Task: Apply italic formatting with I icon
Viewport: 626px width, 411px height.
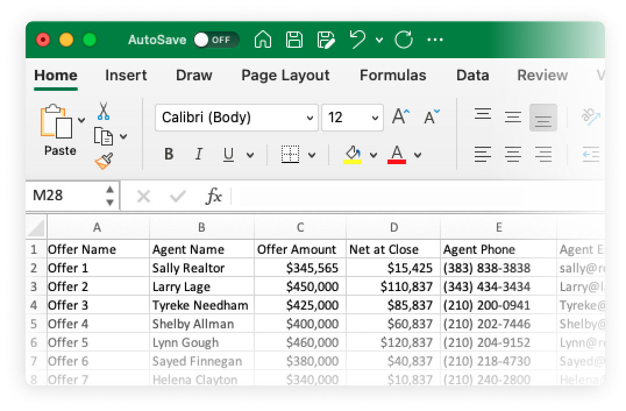Action: (199, 154)
